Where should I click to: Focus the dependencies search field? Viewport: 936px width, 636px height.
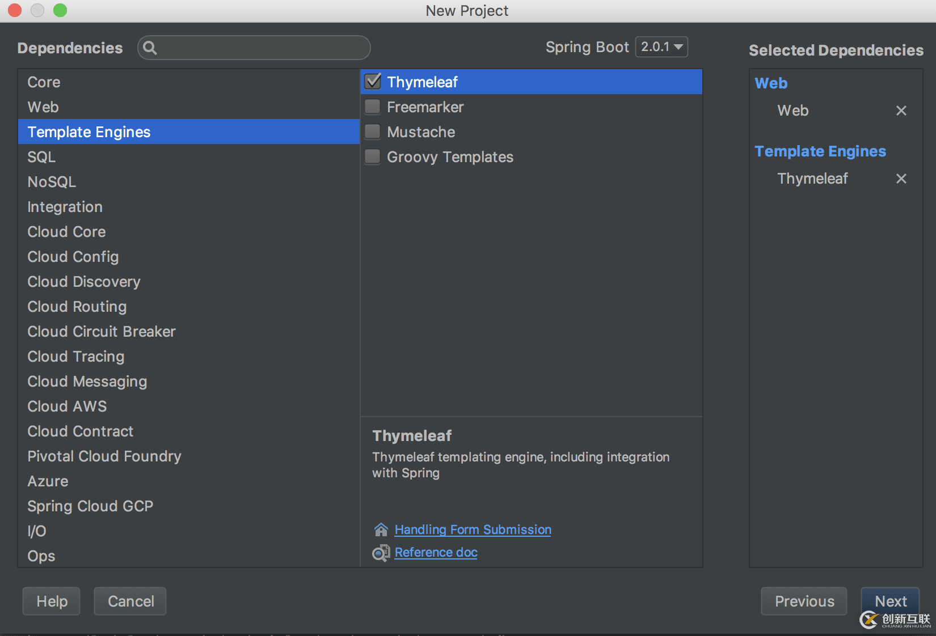261,48
